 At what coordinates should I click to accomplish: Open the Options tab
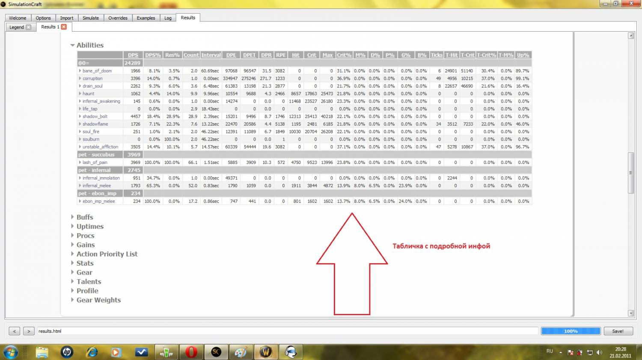[x=43, y=18]
